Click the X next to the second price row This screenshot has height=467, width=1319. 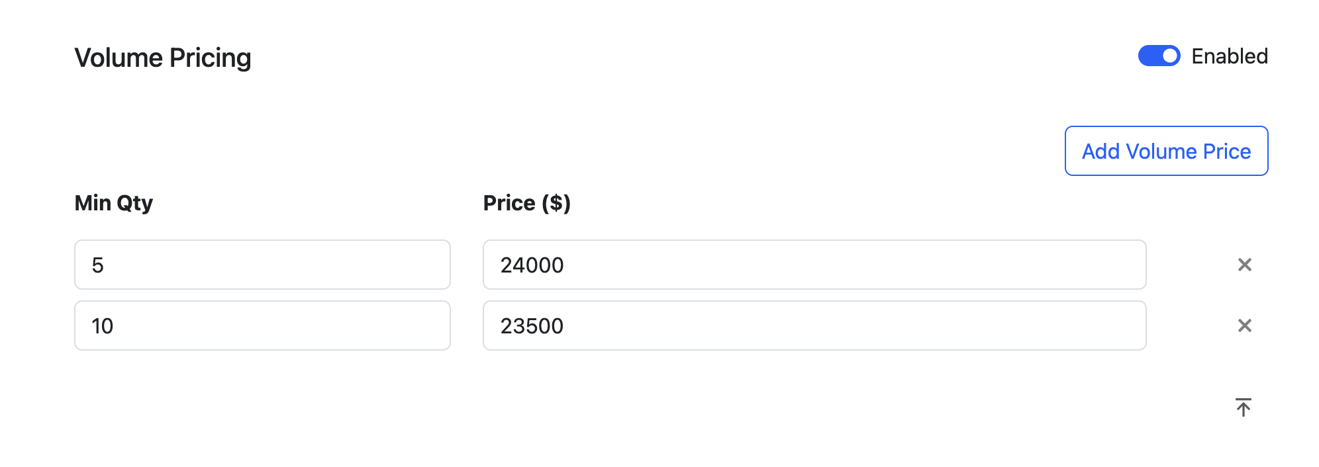click(x=1244, y=325)
